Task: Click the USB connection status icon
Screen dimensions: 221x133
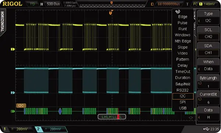Action: click(206, 129)
